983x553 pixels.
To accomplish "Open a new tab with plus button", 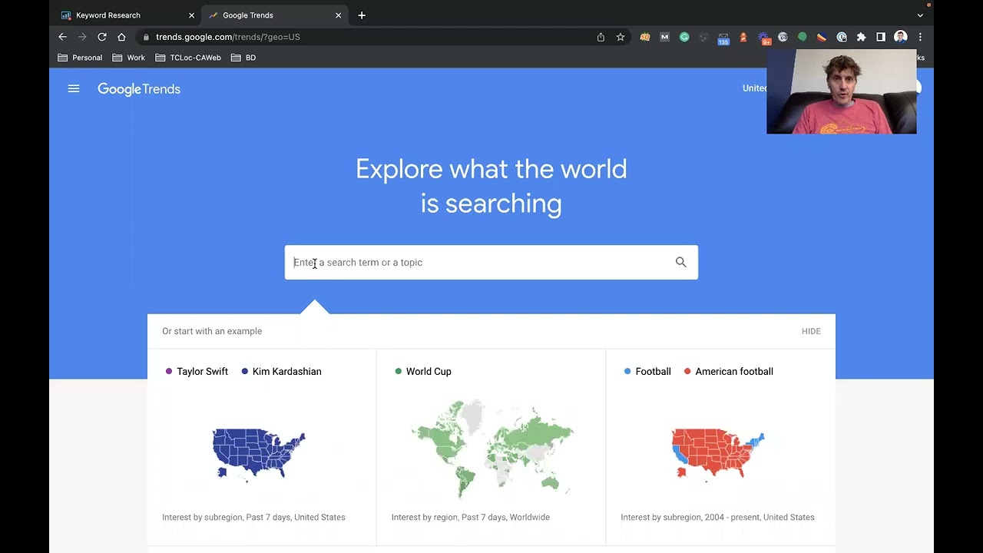I will (x=362, y=15).
